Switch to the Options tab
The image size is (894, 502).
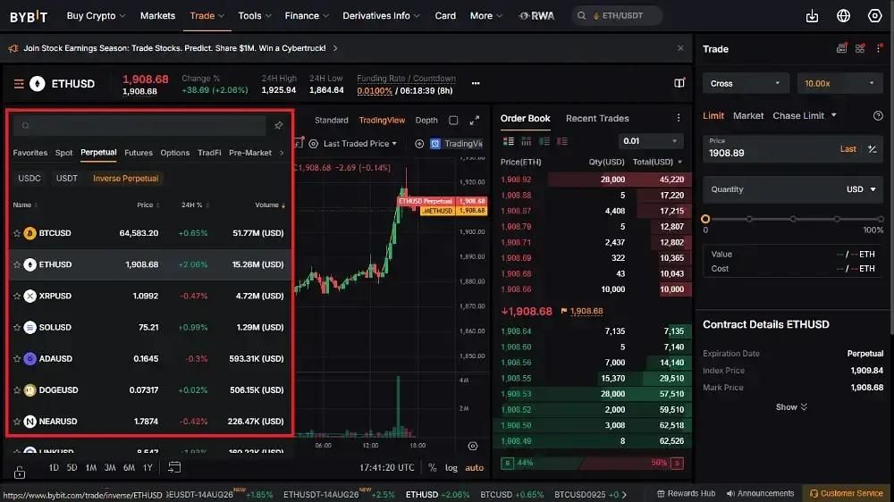tap(175, 153)
